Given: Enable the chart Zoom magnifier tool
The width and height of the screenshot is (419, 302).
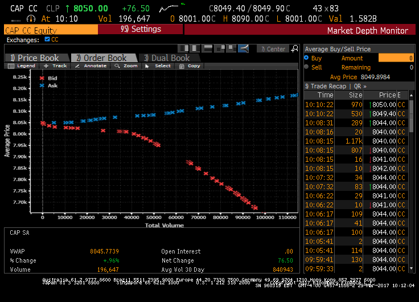Looking at the screenshot, I should pyautogui.click(x=126, y=66).
